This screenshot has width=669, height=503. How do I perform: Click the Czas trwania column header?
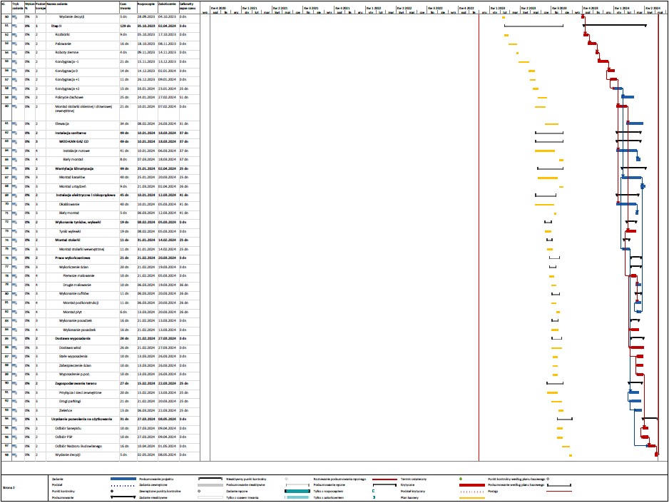point(128,5)
